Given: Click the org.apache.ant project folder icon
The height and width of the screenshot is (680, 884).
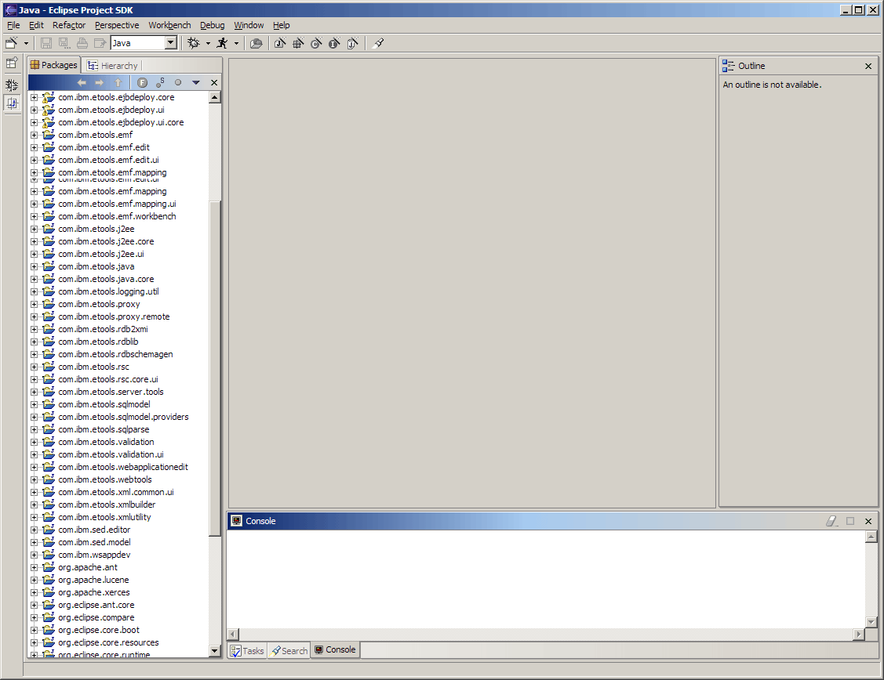Looking at the screenshot, I should click(x=49, y=567).
